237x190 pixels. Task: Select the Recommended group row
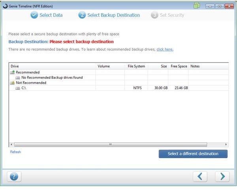pos(118,73)
